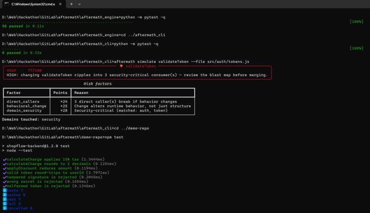Screen dimensions: 370x213
Task: Click the '+24' points cell
Action: point(64,102)
